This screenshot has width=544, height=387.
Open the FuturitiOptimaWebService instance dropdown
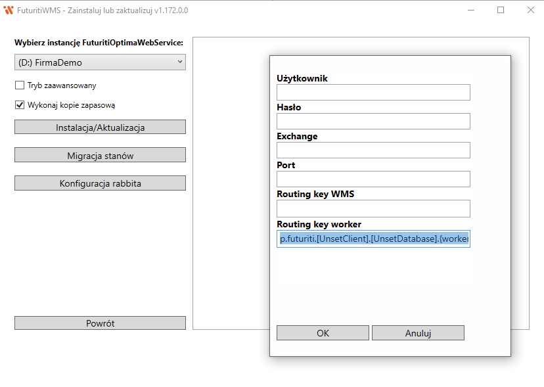[x=100, y=62]
